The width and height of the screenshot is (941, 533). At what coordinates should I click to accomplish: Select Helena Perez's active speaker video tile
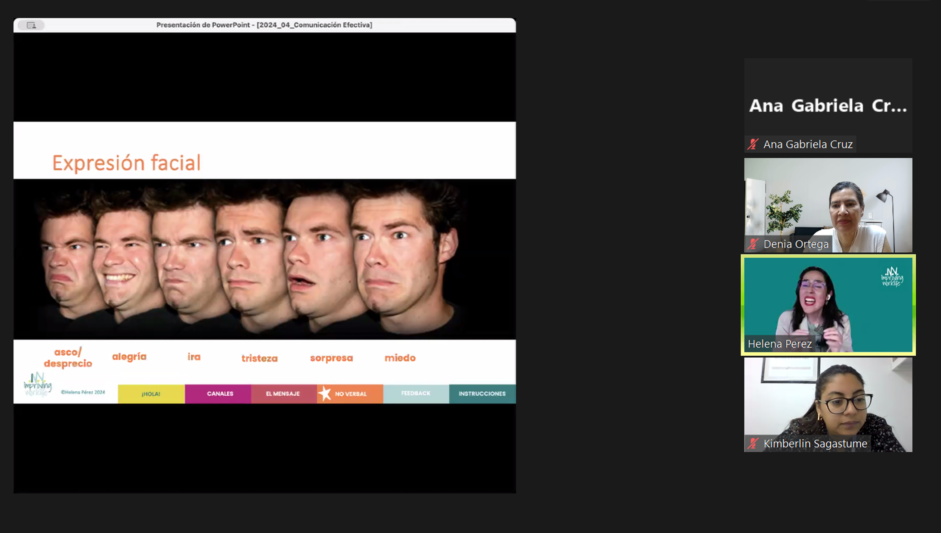[828, 304]
